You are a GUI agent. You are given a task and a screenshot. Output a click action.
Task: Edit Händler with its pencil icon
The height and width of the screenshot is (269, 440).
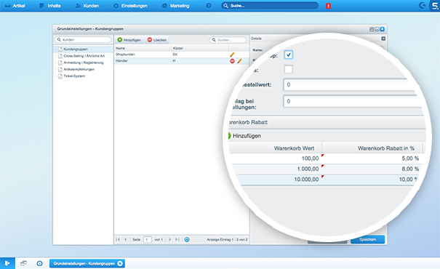[x=239, y=61]
